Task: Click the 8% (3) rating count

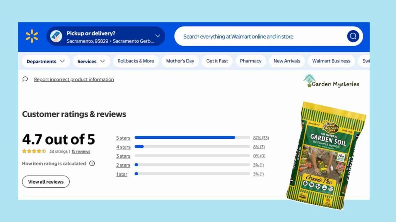Action: [259, 147]
